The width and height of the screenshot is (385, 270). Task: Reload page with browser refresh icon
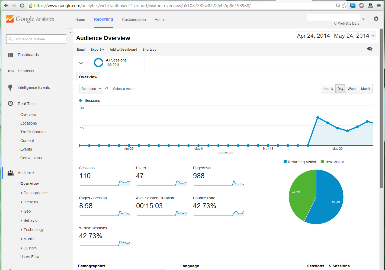[22, 5]
